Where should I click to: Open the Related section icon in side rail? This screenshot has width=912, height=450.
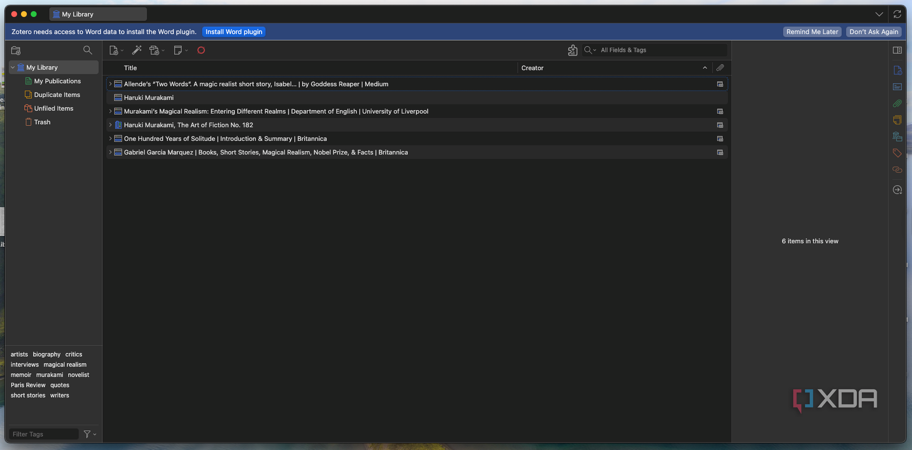(x=897, y=170)
